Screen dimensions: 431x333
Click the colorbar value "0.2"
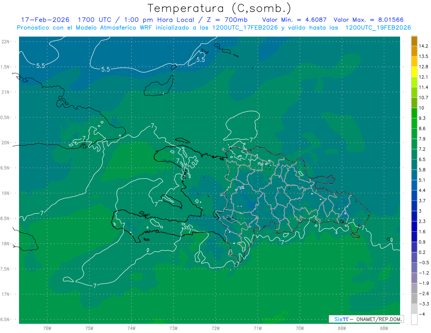point(422,252)
